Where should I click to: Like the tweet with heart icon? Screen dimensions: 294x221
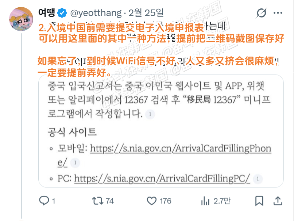click(151, 201)
